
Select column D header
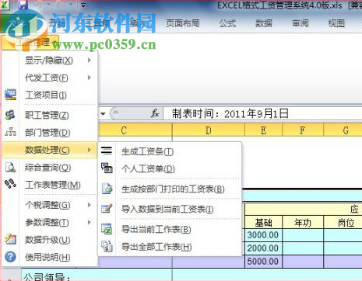coord(209,130)
